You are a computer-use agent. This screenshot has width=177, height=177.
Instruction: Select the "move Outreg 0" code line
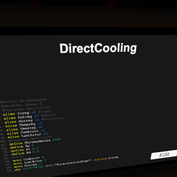27,165
